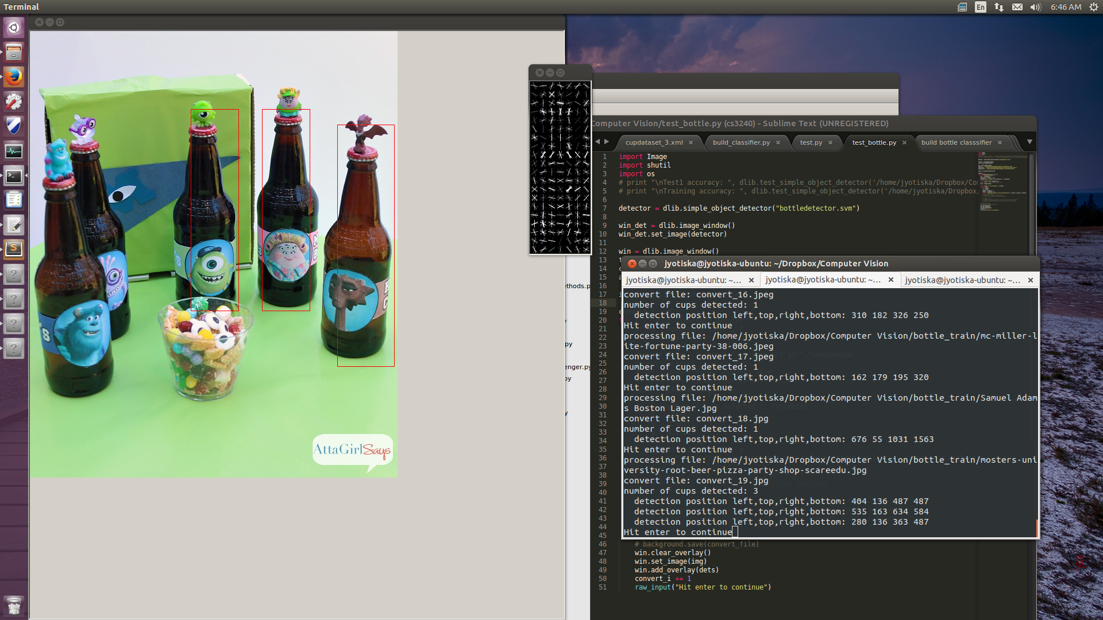1103x620 pixels.
Task: Open the text editor pencil icon
Action: coord(14,225)
